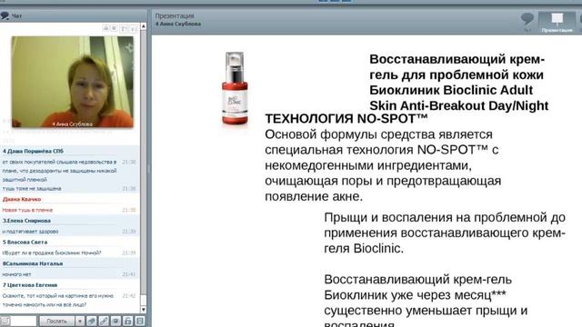This screenshot has height=327, width=582.
Task: Click the chat message input field
Action: pyautogui.click(x=24, y=321)
